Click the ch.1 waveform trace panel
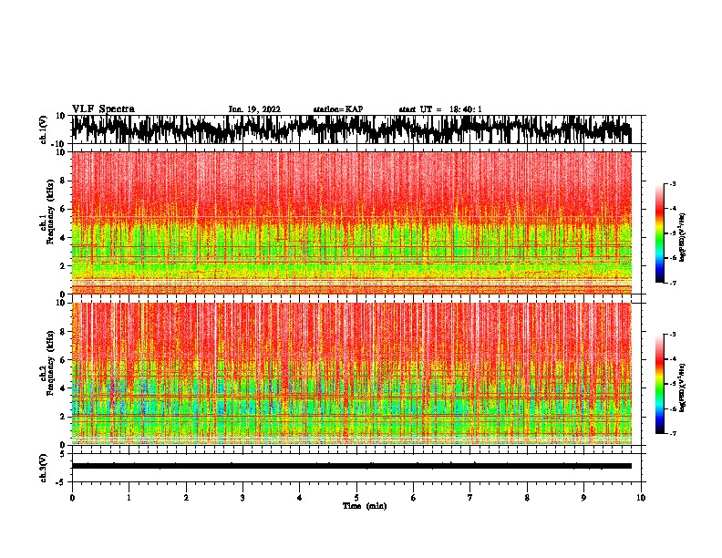Screen dimensions: 722x558 (356, 129)
